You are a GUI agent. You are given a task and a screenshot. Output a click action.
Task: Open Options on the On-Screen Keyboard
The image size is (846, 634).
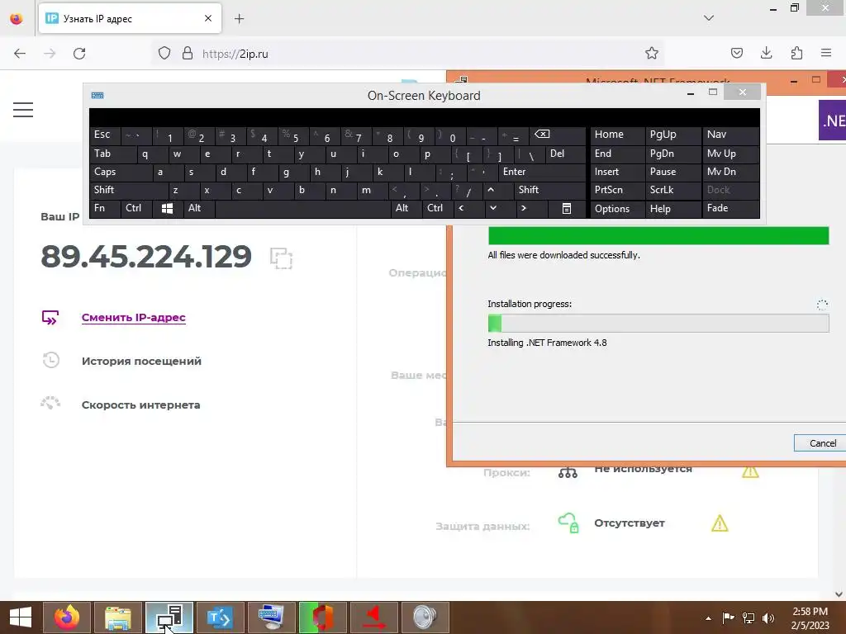tap(618, 209)
